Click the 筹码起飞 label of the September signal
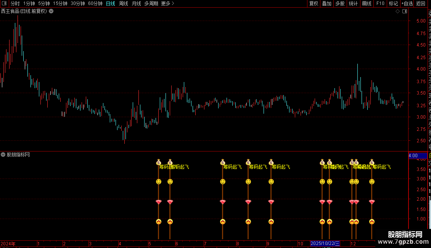 281,167
